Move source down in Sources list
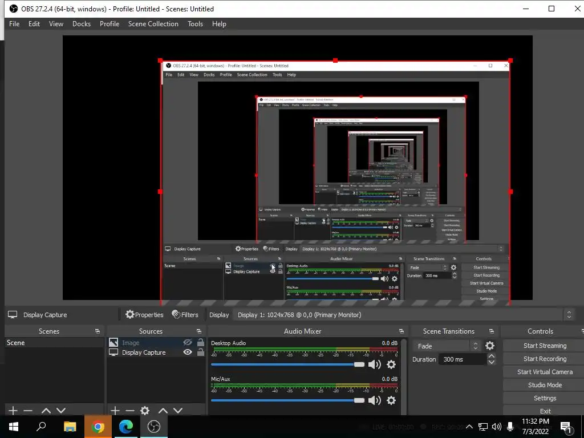 tap(178, 411)
